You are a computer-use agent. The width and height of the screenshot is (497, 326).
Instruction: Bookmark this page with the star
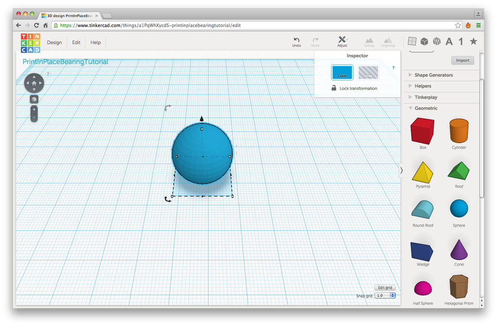[458, 25]
